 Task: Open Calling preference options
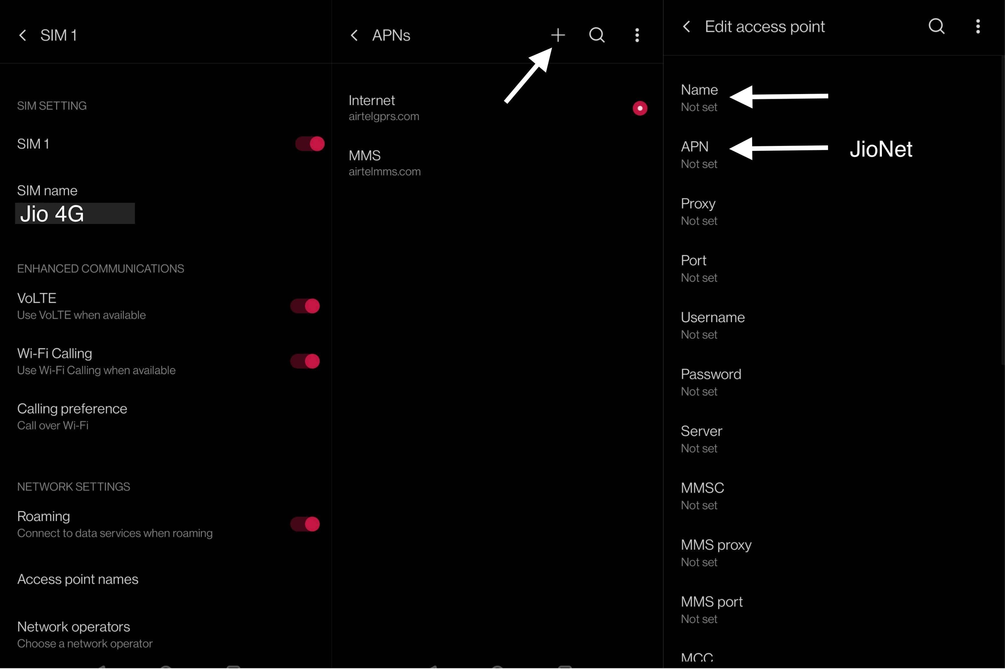pos(72,416)
